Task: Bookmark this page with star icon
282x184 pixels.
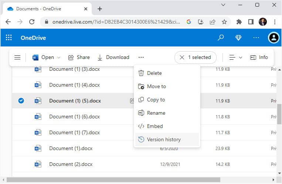Action: tap(224, 22)
